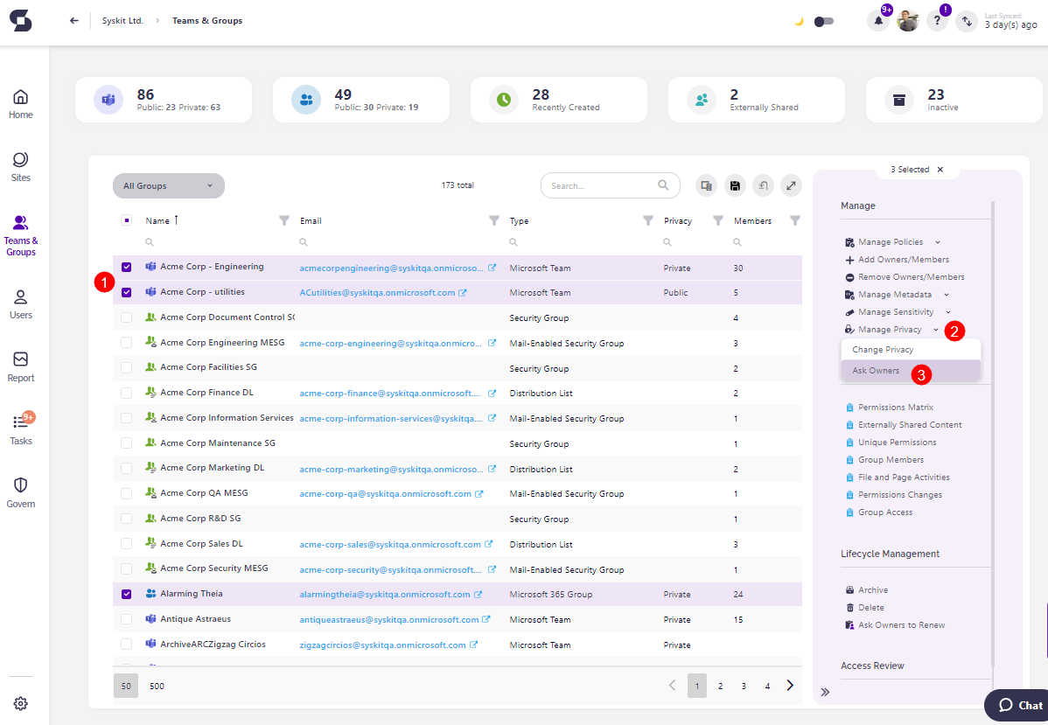This screenshot has height=725, width=1048.
Task: Open the notifications bell icon
Action: click(x=877, y=21)
